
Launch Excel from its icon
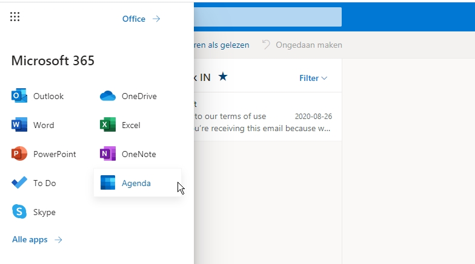pos(108,125)
